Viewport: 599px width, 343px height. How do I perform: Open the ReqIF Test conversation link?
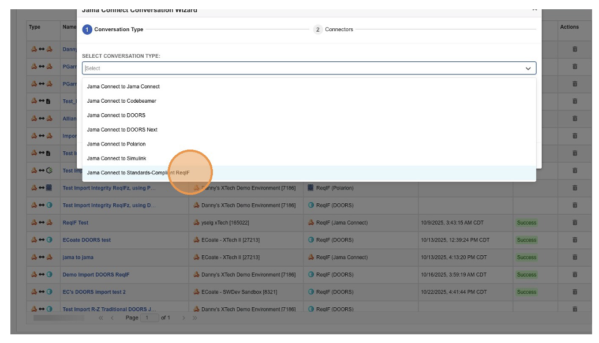click(75, 222)
